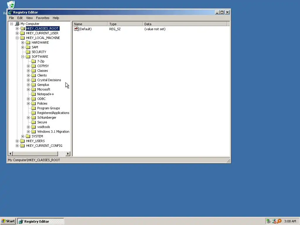Click the Program Groups folder icon

[x=34, y=108]
